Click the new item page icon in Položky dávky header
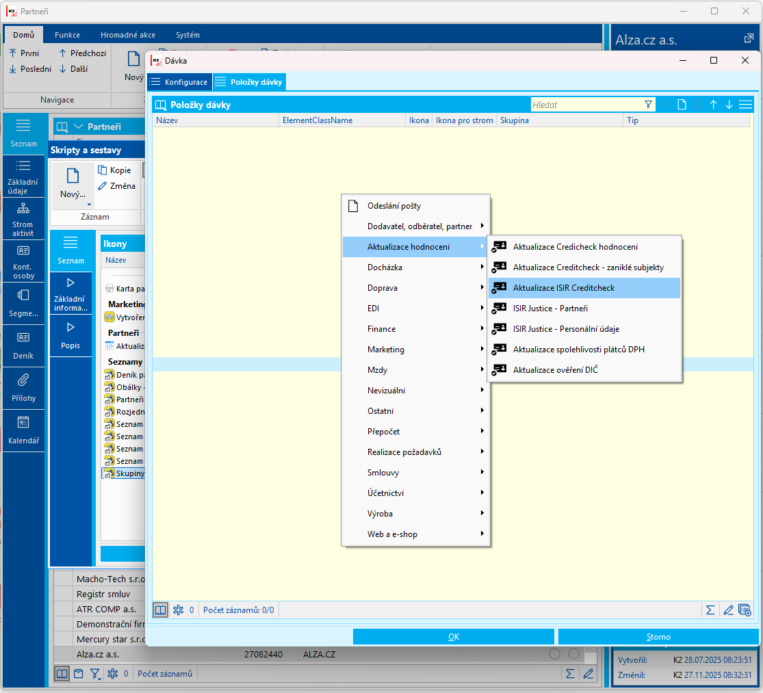This screenshot has width=763, height=693. pos(682,105)
